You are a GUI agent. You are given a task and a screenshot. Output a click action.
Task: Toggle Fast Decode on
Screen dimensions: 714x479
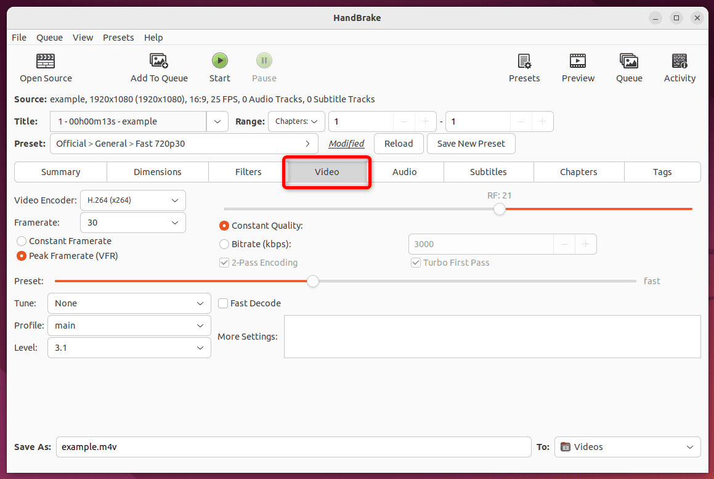(x=223, y=303)
